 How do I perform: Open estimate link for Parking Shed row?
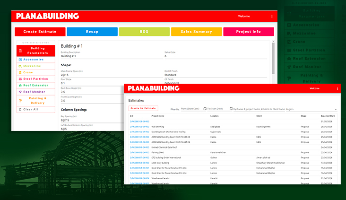point(139,153)
